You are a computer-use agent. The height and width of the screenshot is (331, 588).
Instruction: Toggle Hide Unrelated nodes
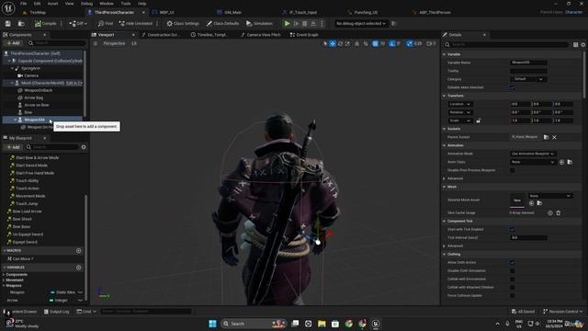(x=136, y=24)
